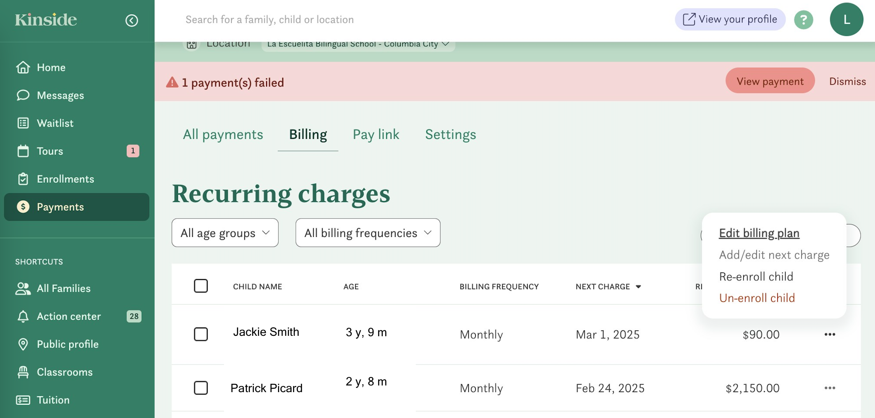Dismiss the failed payment alert
Image resolution: width=875 pixels, height=418 pixels.
847,81
